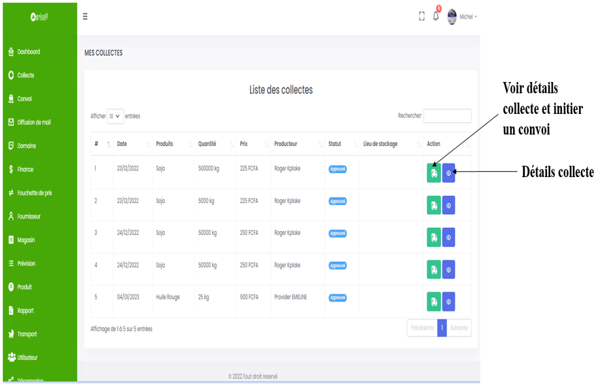Sort table by Quantité column header
The height and width of the screenshot is (388, 601).
click(207, 144)
